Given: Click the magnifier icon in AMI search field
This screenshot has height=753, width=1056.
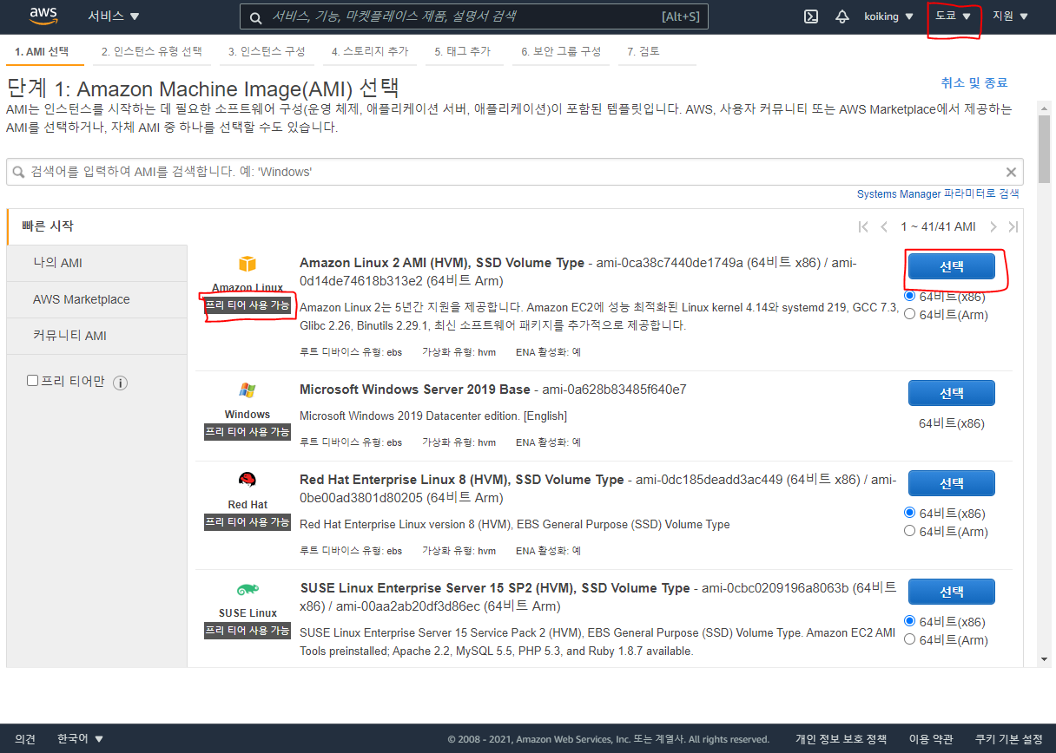Looking at the screenshot, I should pos(19,172).
